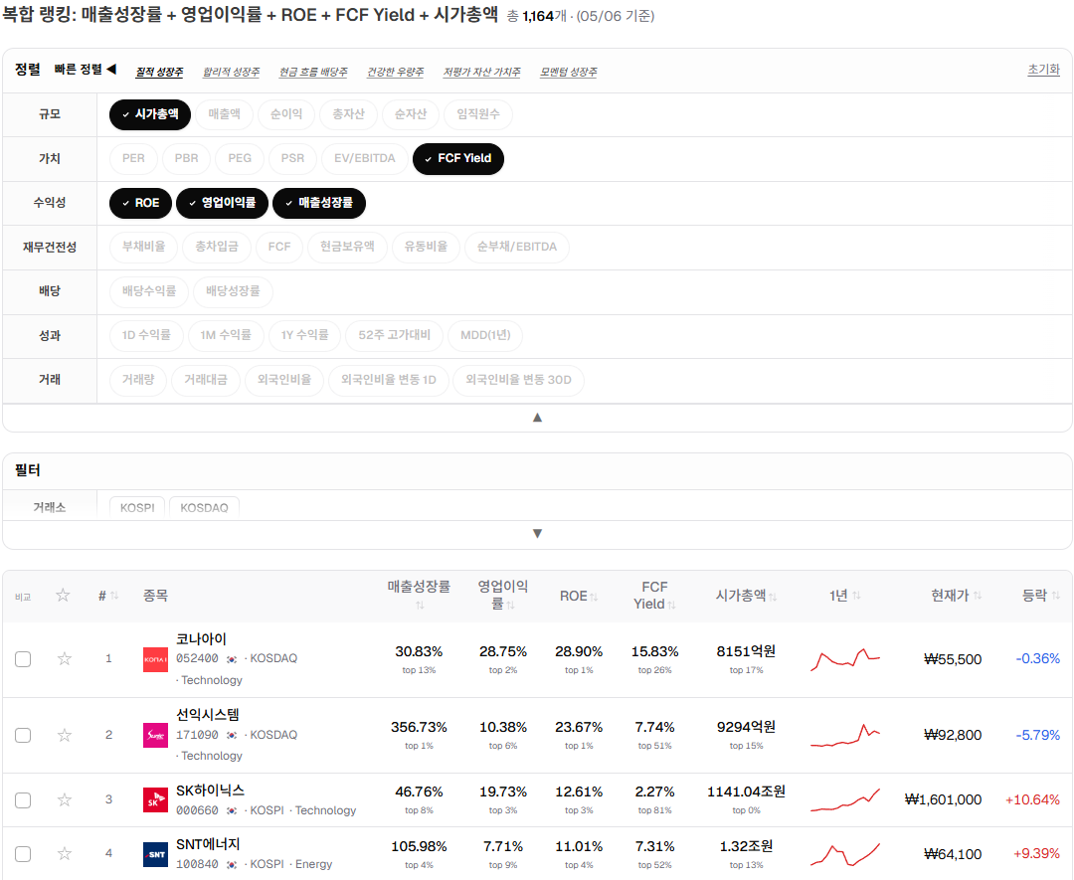Screen dimensions: 1074x880
Task: Click 선익시스템 price ₩92,800
Action: click(953, 736)
